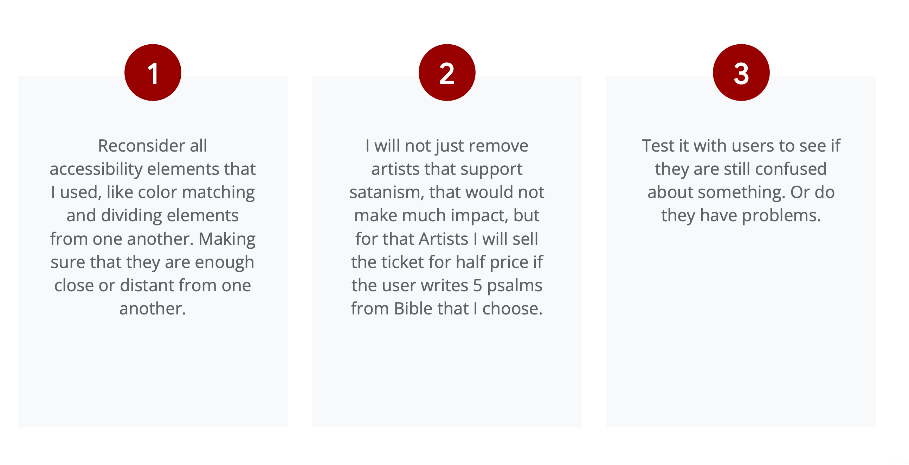The width and height of the screenshot is (909, 465).
Task: Click the red circle numbered 3
Action: coord(741,73)
